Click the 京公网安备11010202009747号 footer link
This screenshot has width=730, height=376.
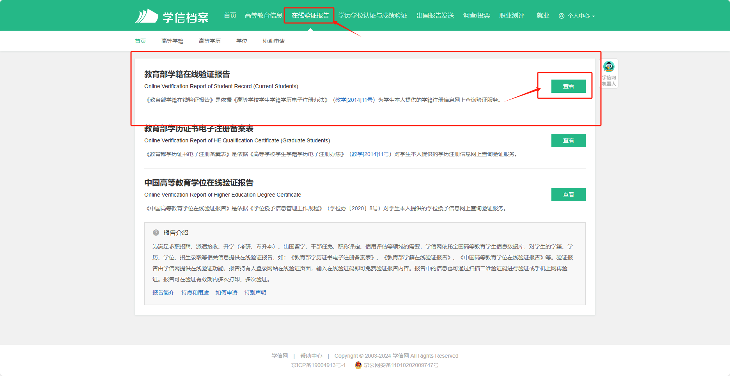[401, 365]
